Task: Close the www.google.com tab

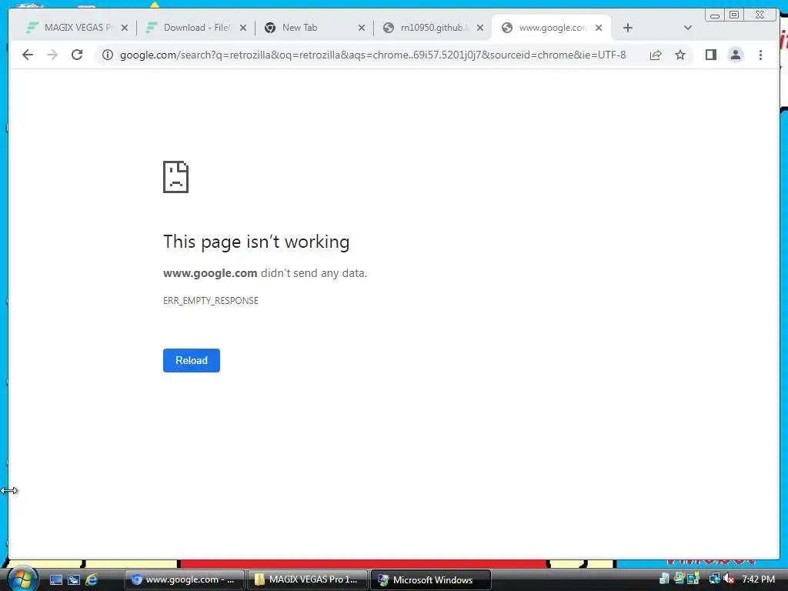Action: pyautogui.click(x=599, y=28)
